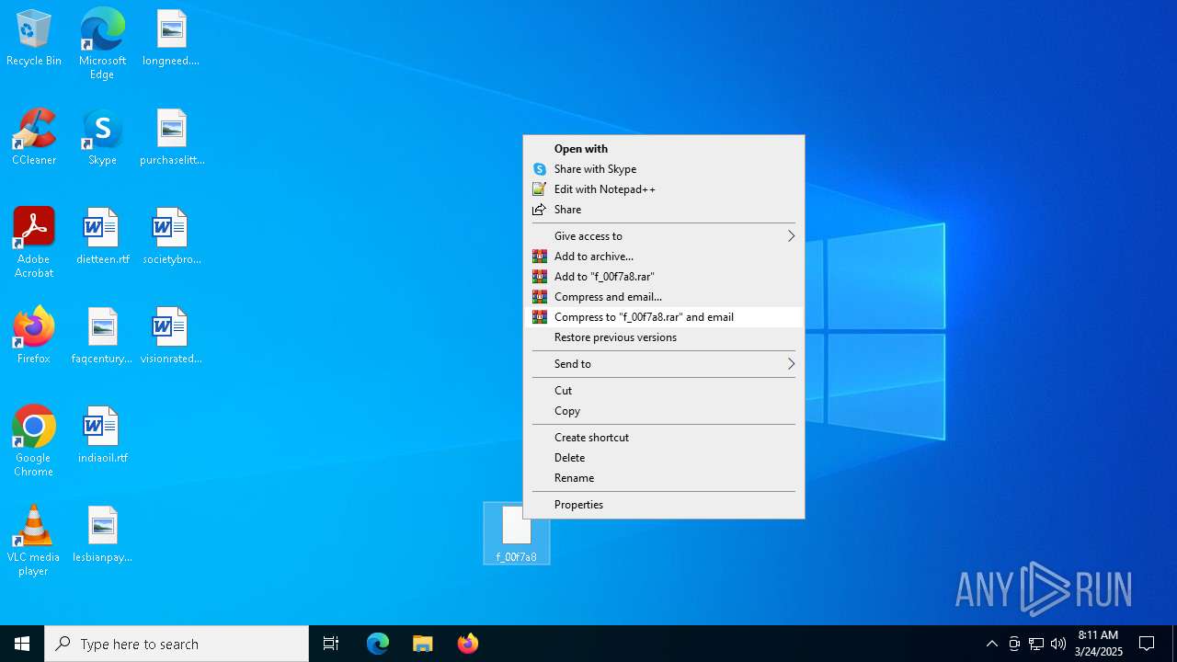Select the purchaselitt image file icon
The image size is (1177, 662).
pyautogui.click(x=171, y=137)
